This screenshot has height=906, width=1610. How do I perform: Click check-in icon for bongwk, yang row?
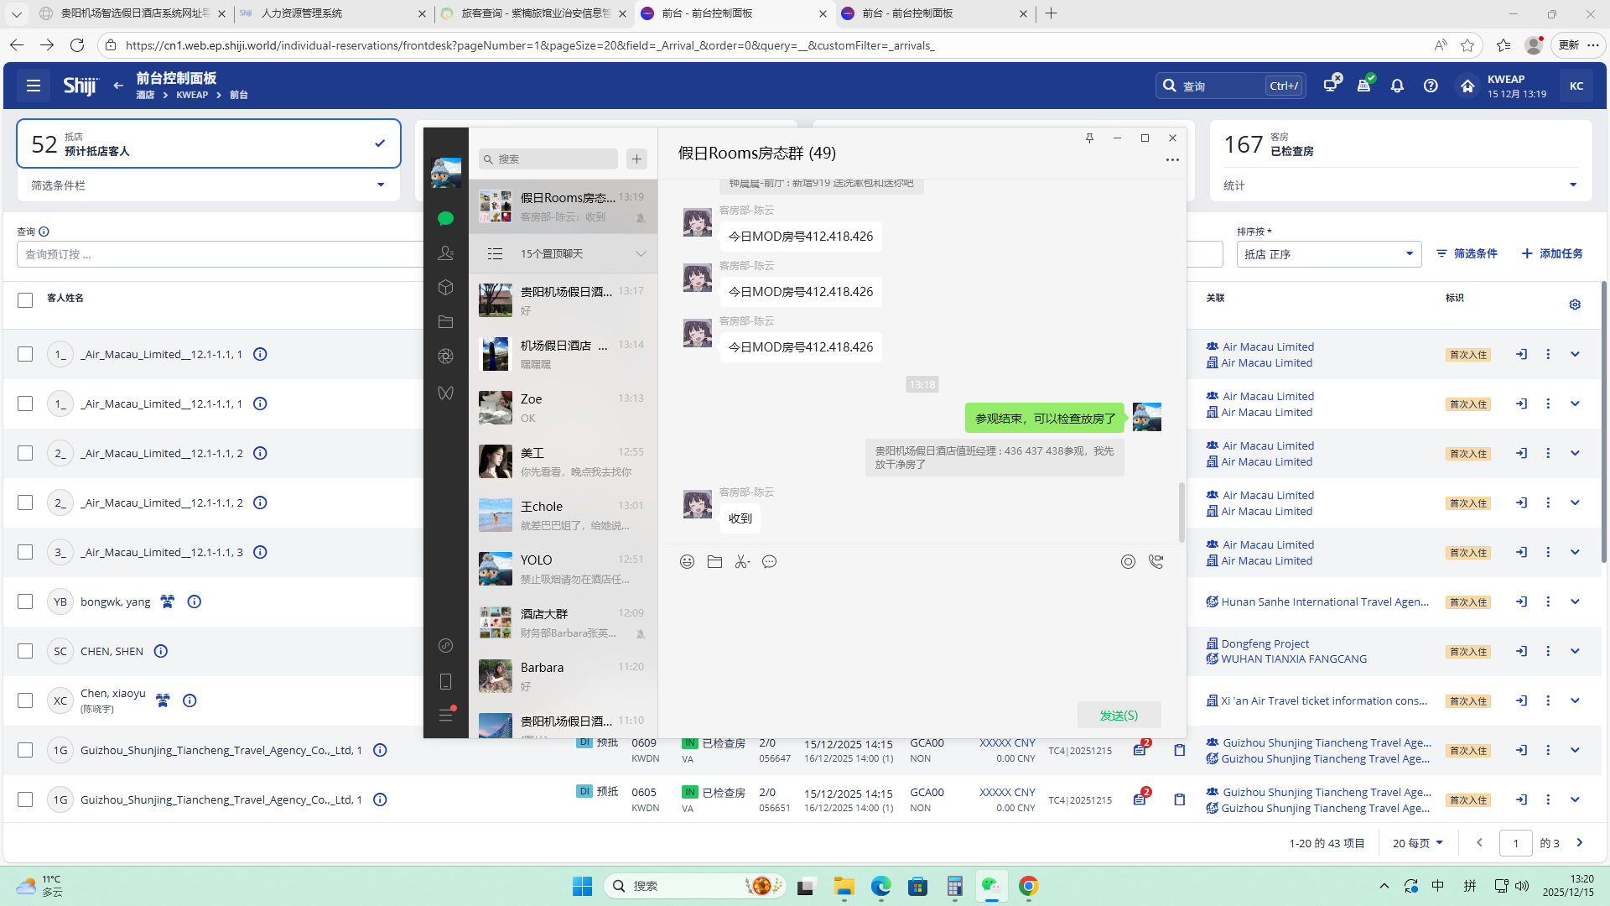click(1521, 601)
